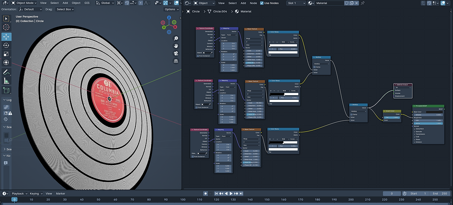
Task: Open the Object Mode dropdown
Action: 24,3
